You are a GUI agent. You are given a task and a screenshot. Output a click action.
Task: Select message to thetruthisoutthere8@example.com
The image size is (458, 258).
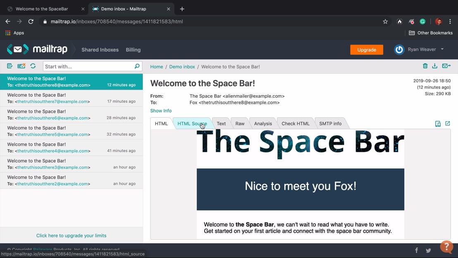point(71,81)
